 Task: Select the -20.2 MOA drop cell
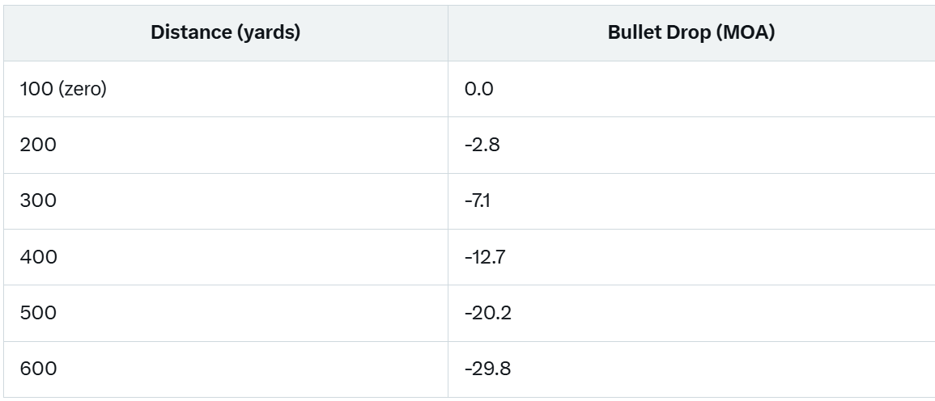[x=691, y=313]
